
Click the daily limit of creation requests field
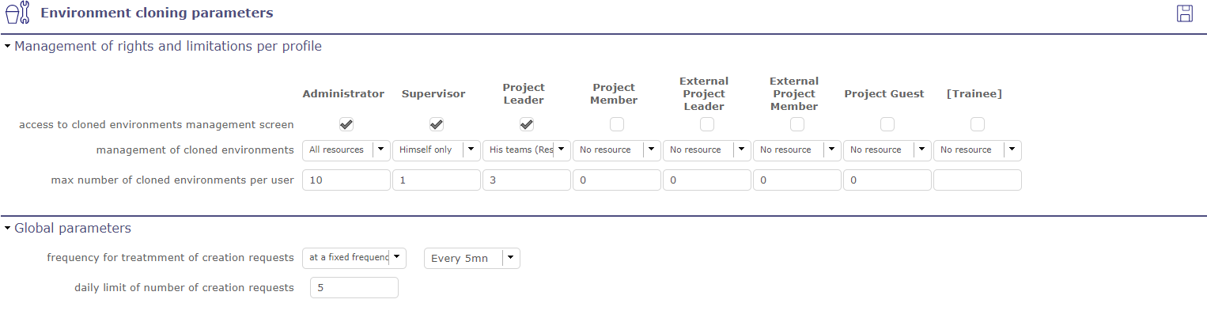coord(354,288)
